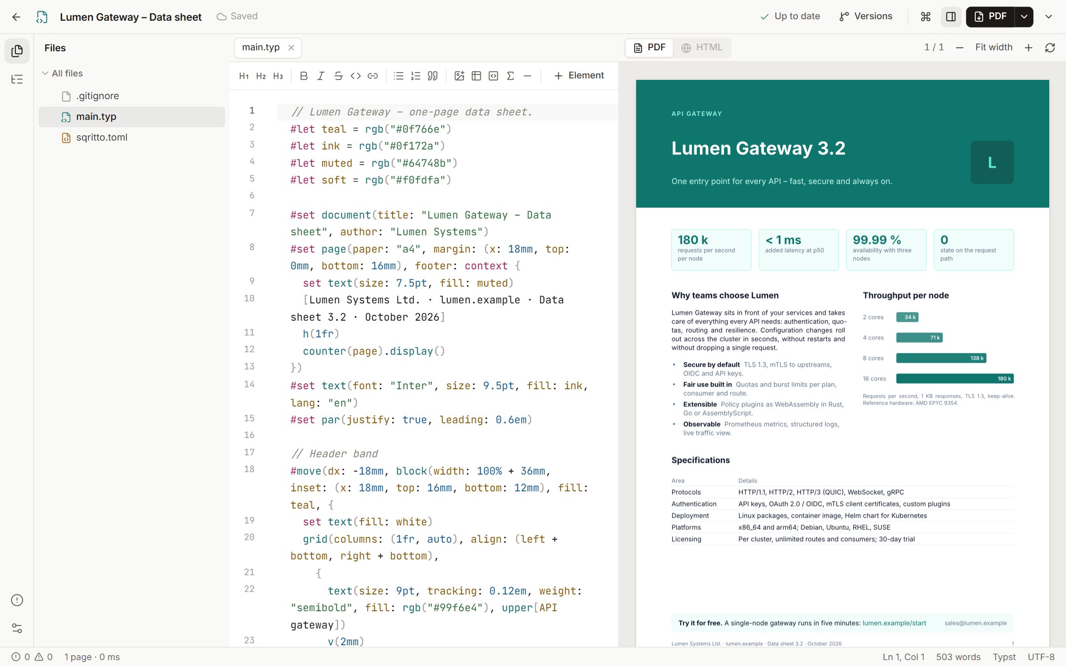Open the keyboard shortcuts command icon
This screenshot has height=666, width=1066.
click(x=925, y=17)
